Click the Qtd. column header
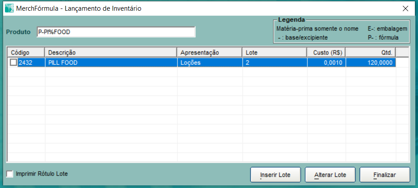 tap(370, 53)
